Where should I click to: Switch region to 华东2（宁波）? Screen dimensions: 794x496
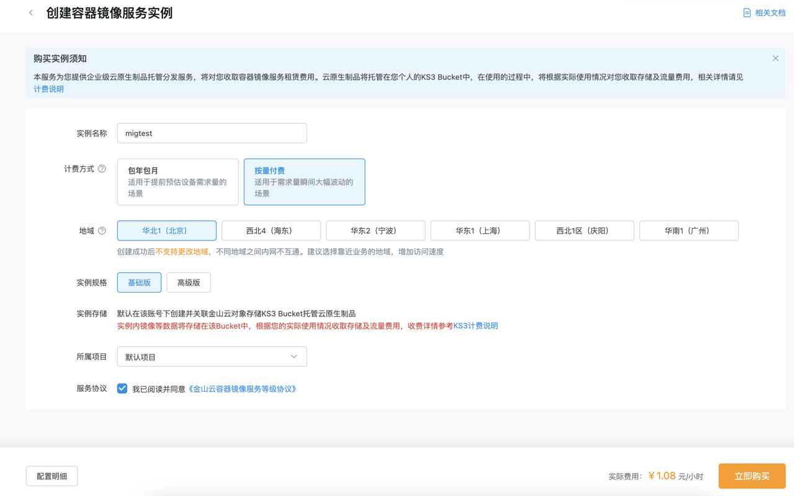(x=375, y=231)
